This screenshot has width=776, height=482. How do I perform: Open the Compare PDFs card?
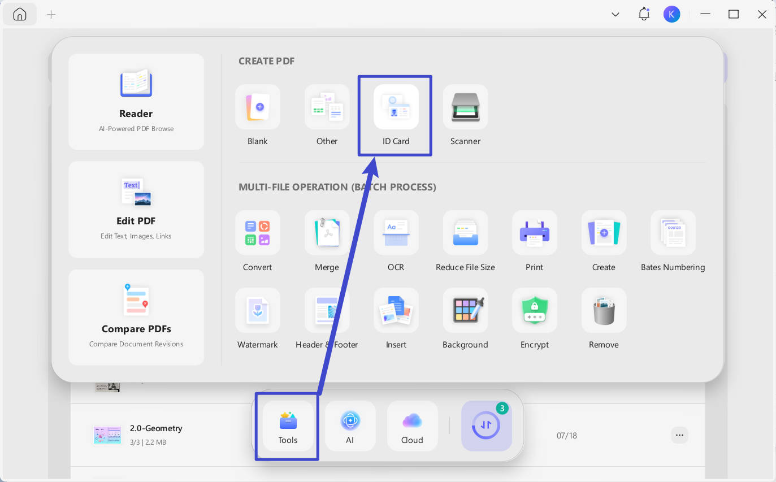click(x=136, y=317)
